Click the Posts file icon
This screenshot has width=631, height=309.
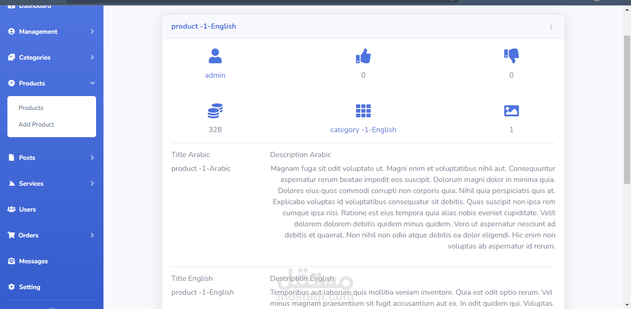[12, 158]
